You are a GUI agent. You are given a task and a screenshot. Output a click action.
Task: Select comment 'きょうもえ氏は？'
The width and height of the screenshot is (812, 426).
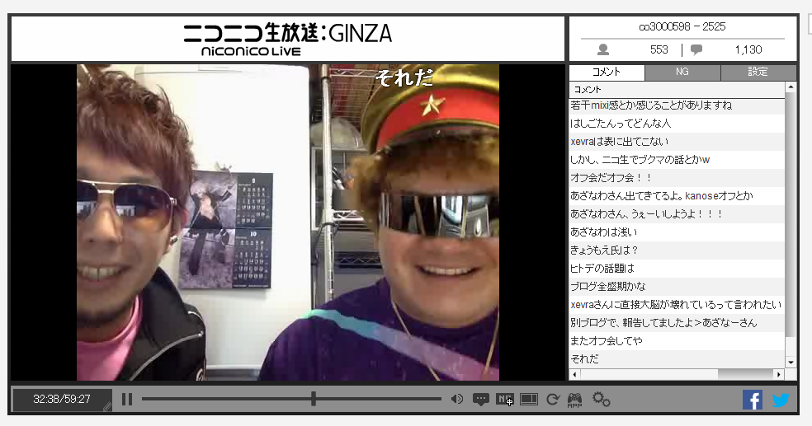pos(677,250)
